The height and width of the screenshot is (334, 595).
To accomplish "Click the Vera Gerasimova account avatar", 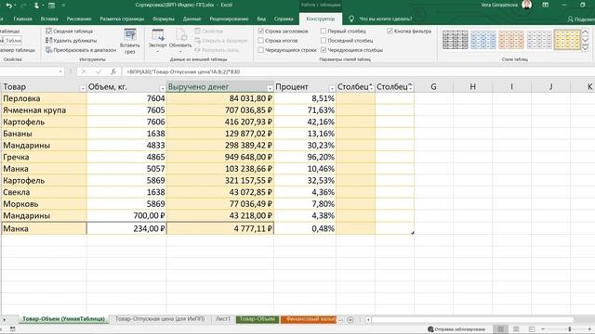I will coord(527,5).
